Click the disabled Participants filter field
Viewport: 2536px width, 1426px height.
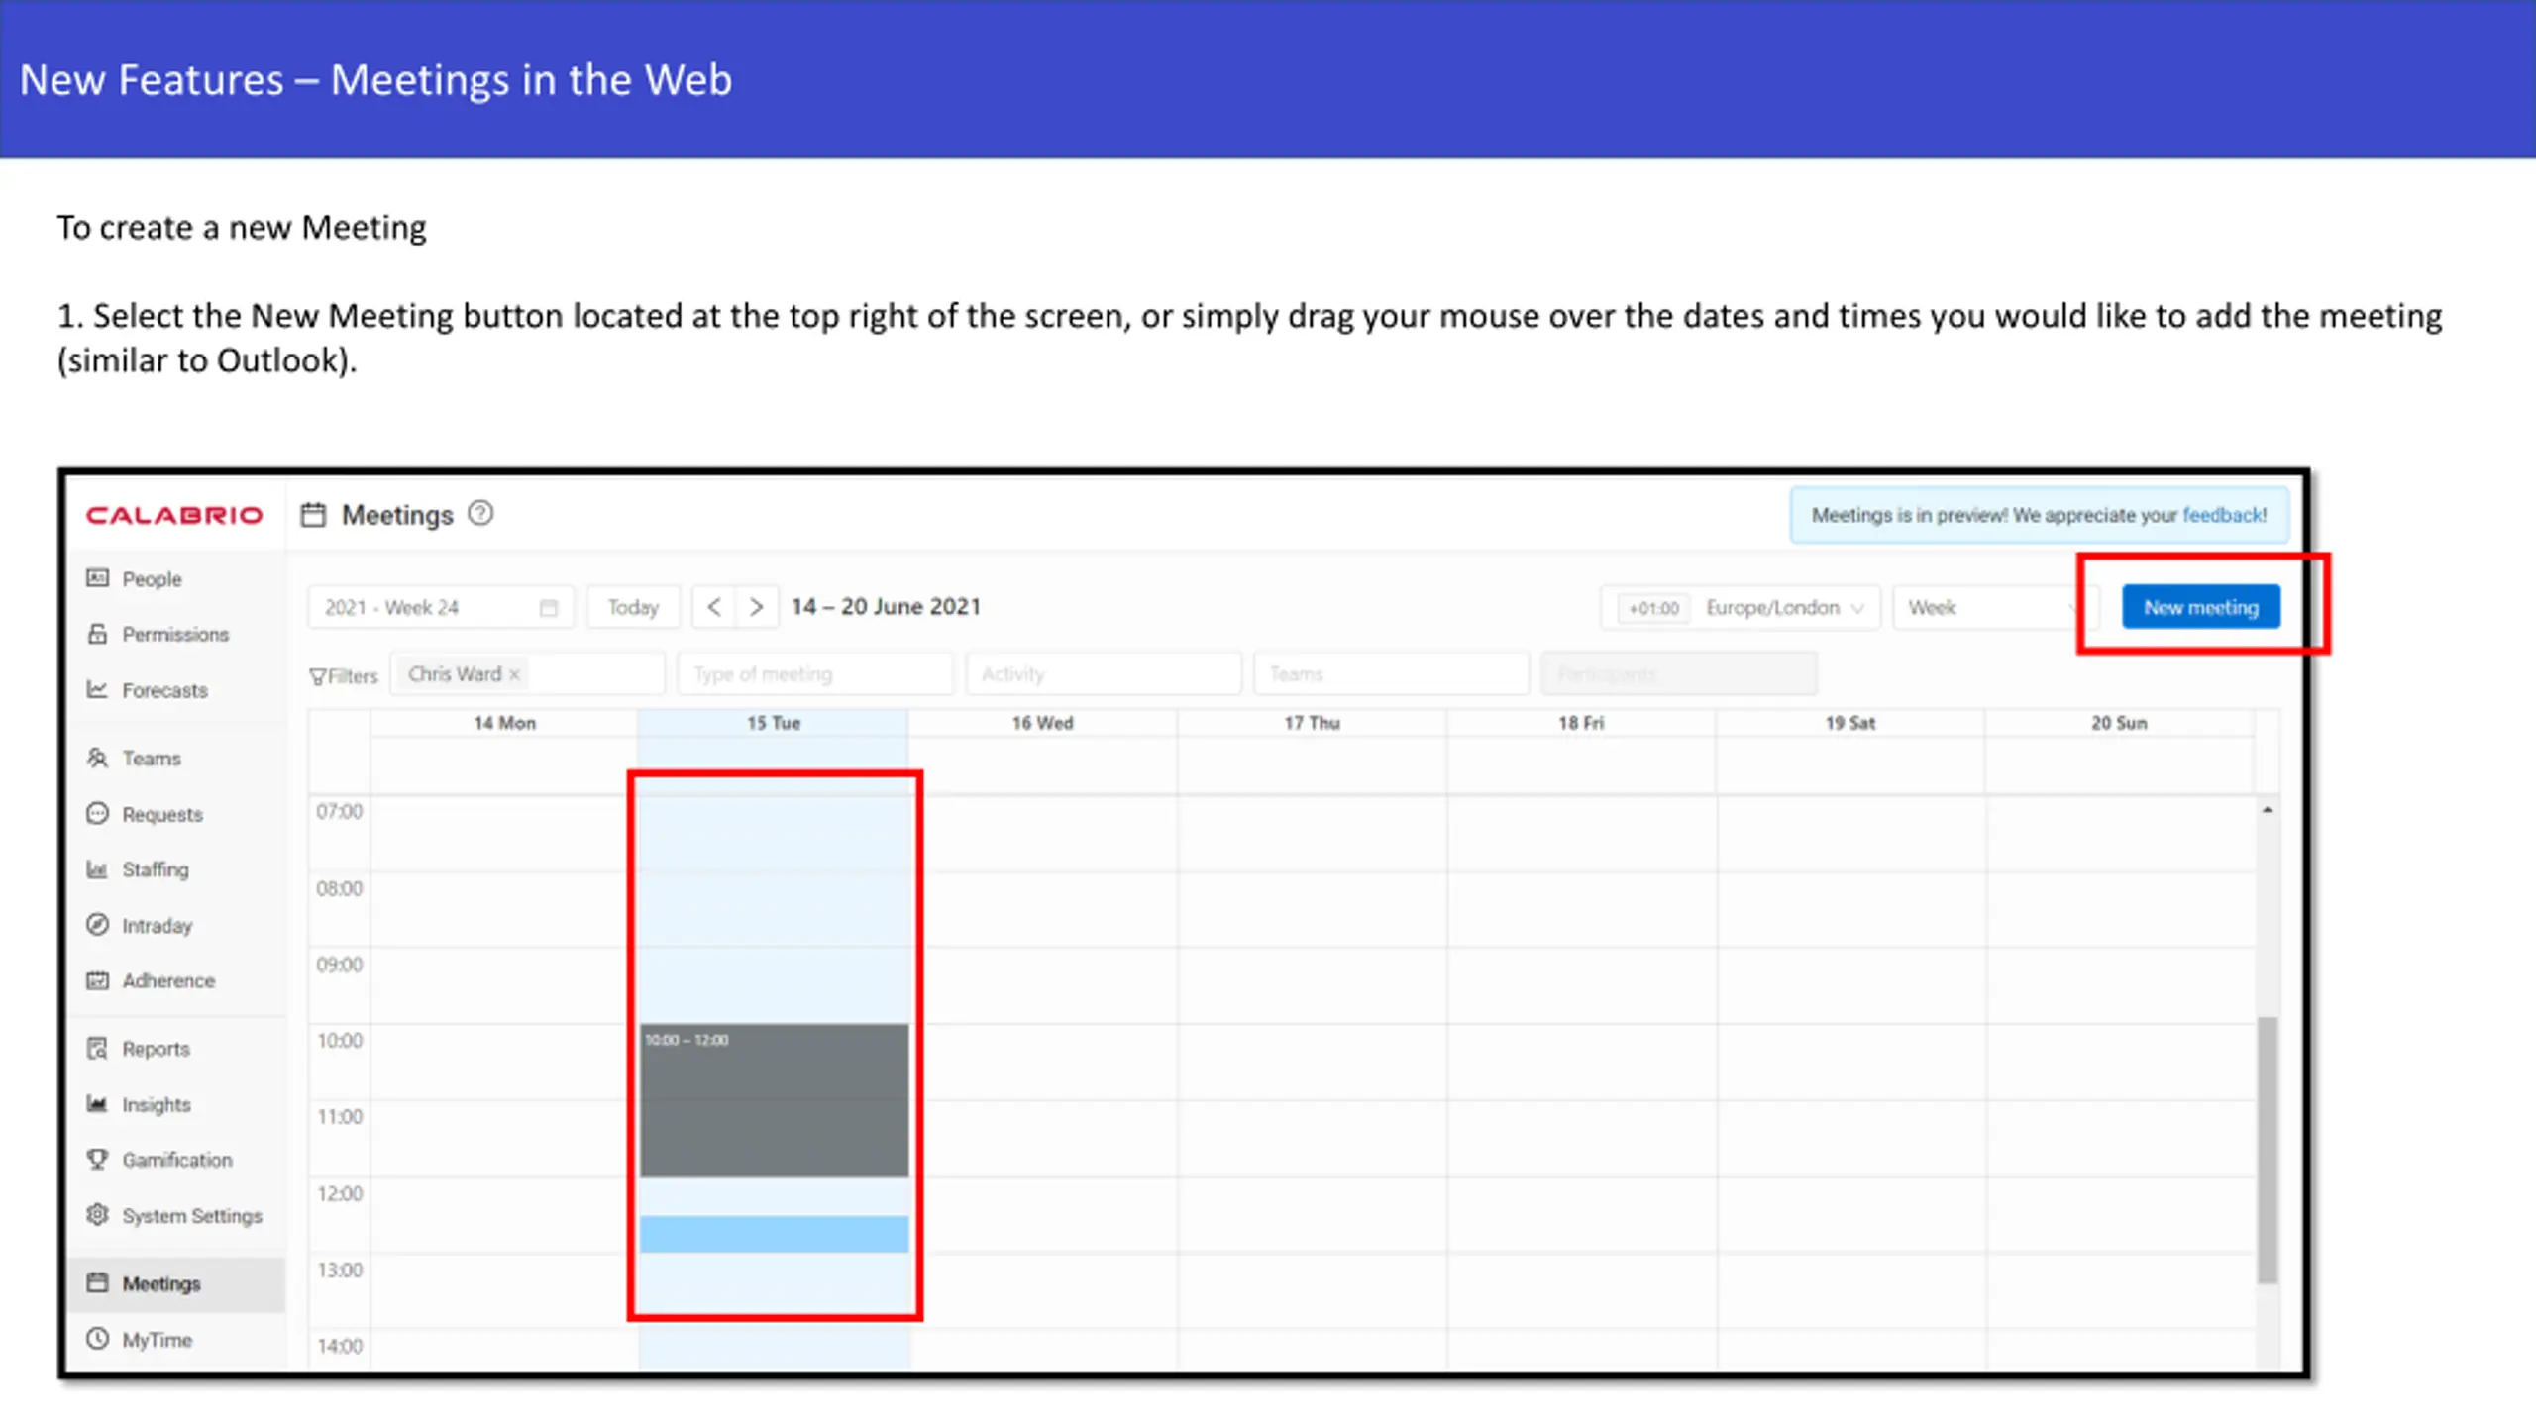pyautogui.click(x=1679, y=674)
